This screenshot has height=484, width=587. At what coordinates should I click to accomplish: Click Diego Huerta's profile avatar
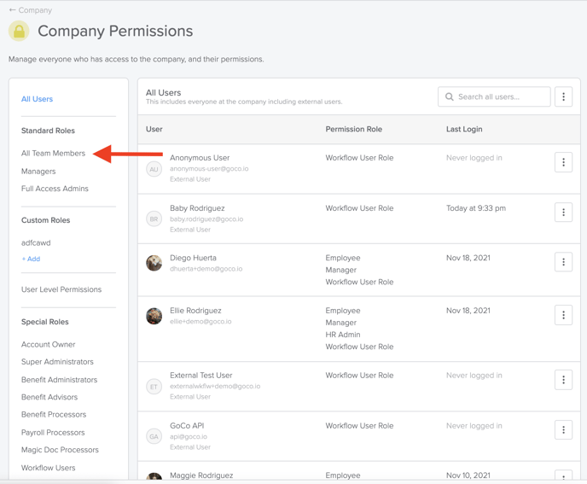(x=154, y=263)
